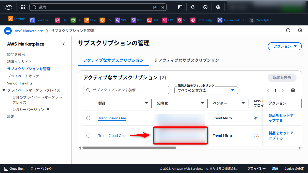The image size is (308, 173).
Task: Open table preferences gear icon
Action: [293, 90]
